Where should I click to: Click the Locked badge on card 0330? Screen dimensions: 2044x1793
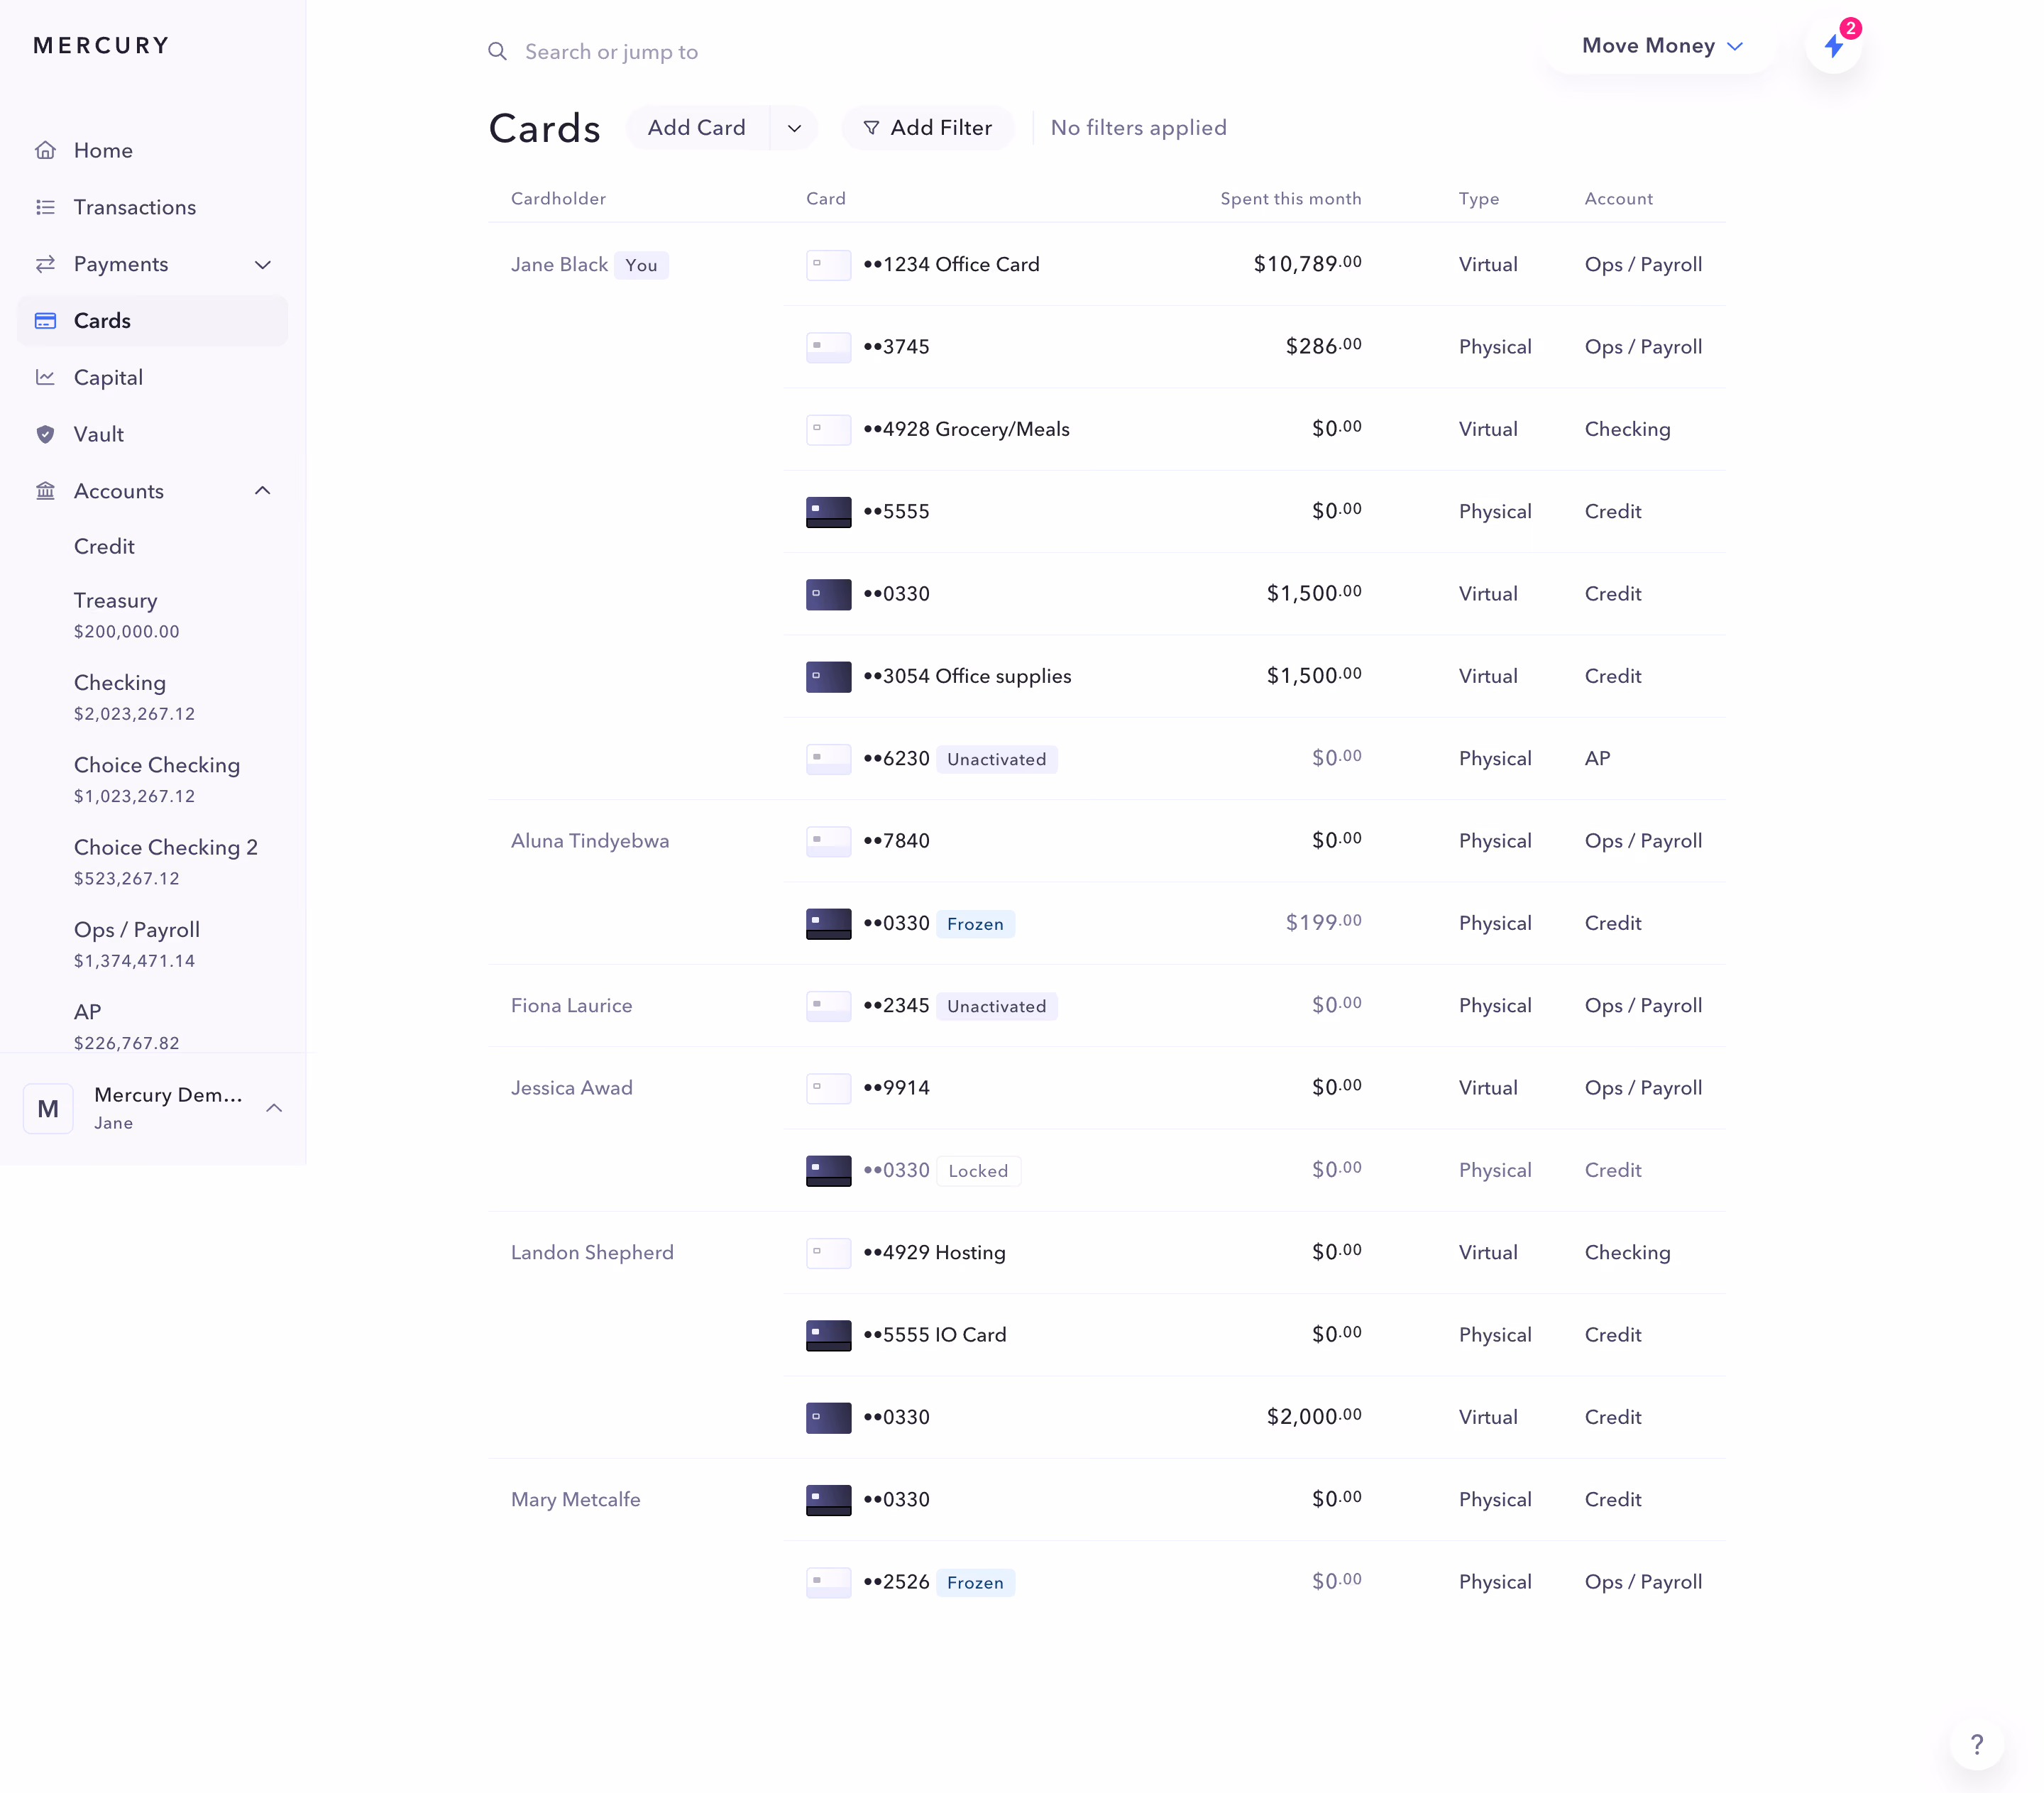point(978,1171)
